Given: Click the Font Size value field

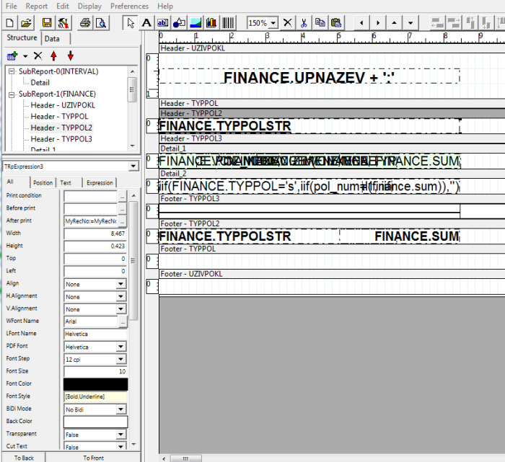Looking at the screenshot, I should tap(95, 371).
